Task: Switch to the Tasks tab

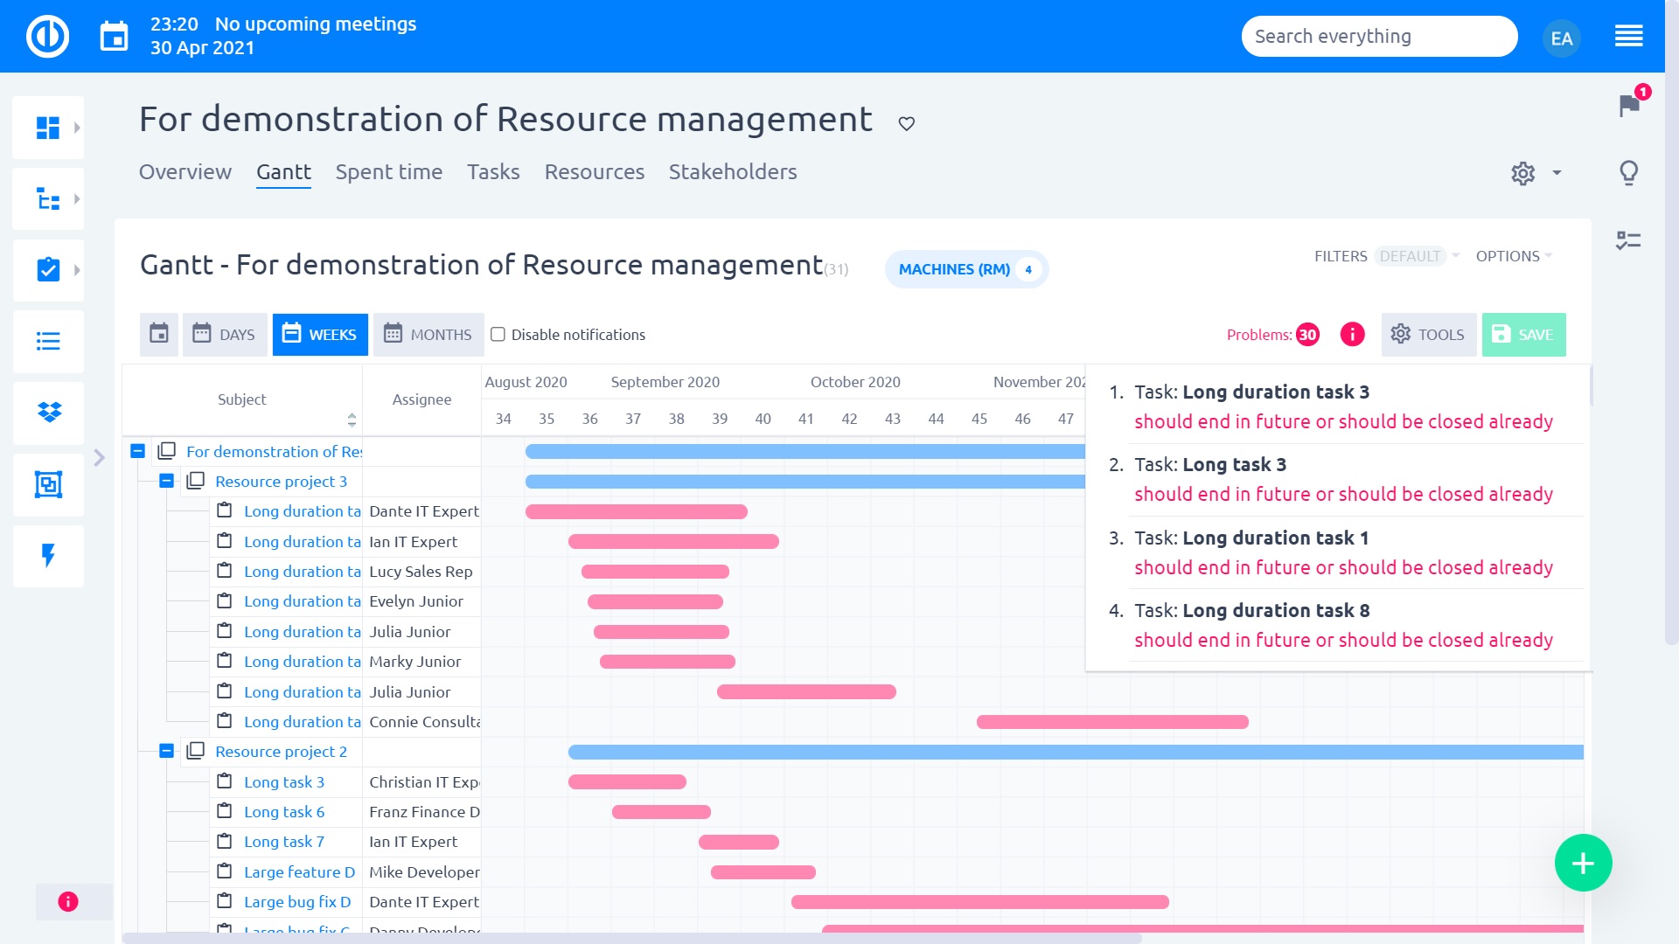Action: (493, 172)
